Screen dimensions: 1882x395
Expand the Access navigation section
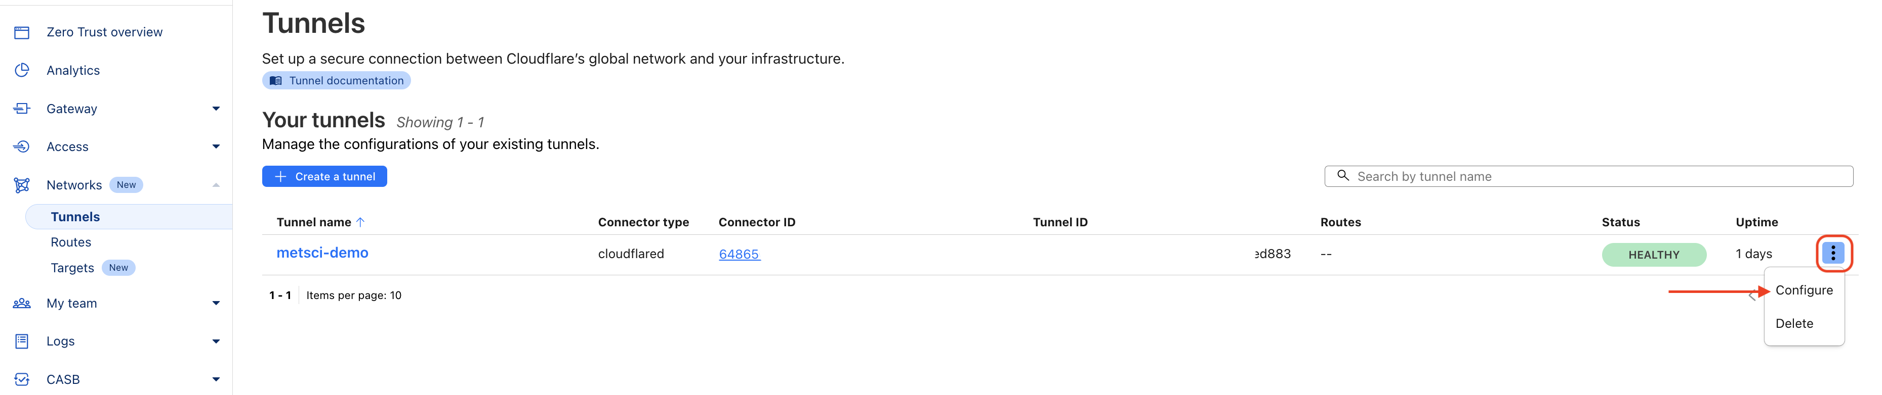216,146
